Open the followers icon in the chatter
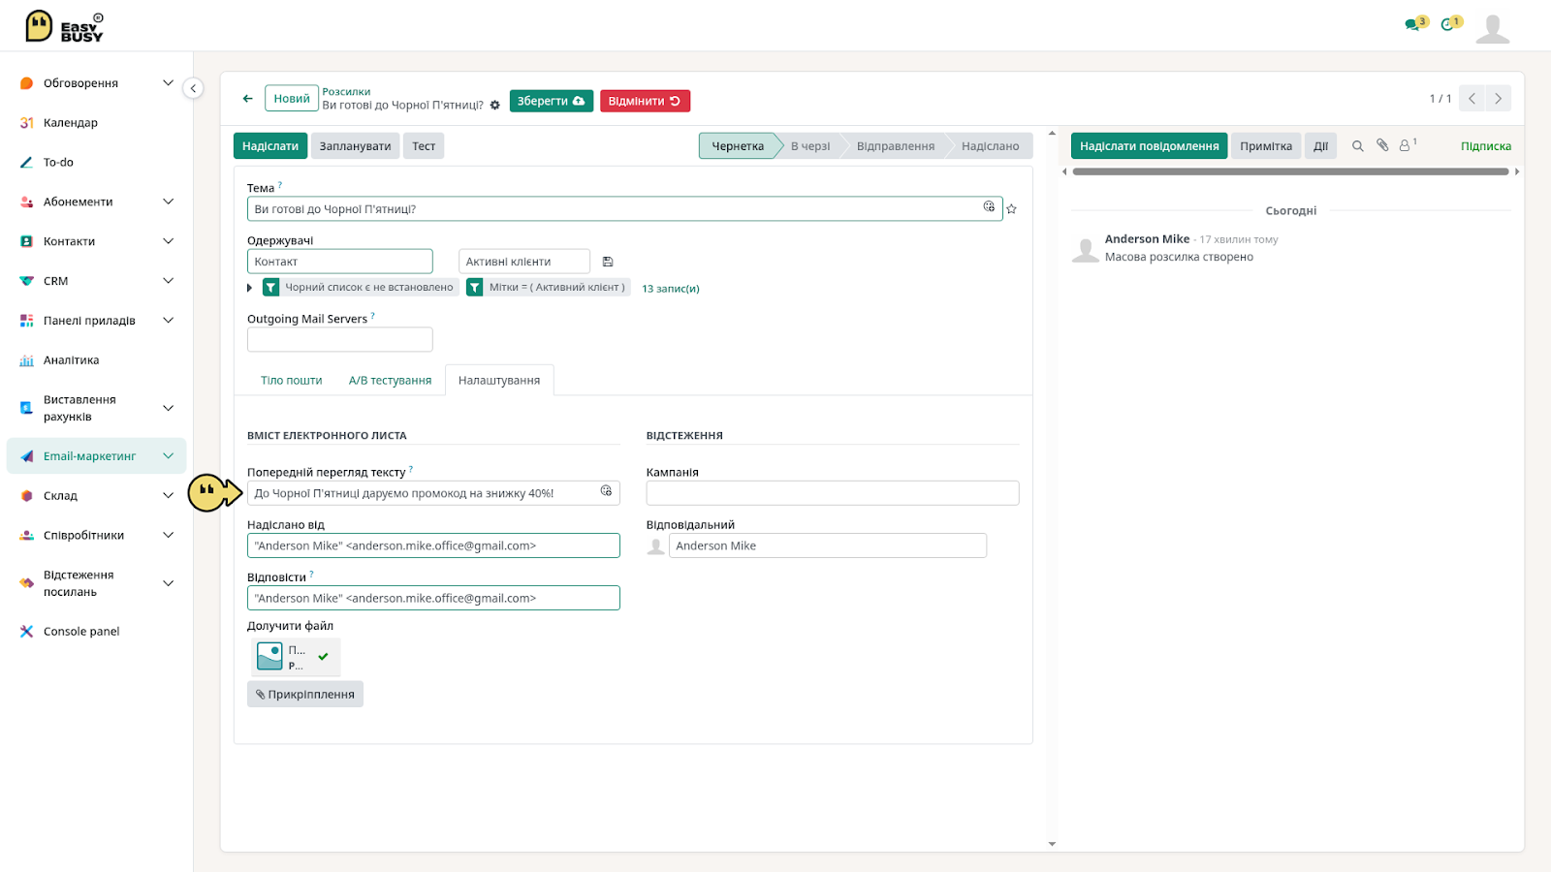The width and height of the screenshot is (1551, 872). [x=1408, y=145]
